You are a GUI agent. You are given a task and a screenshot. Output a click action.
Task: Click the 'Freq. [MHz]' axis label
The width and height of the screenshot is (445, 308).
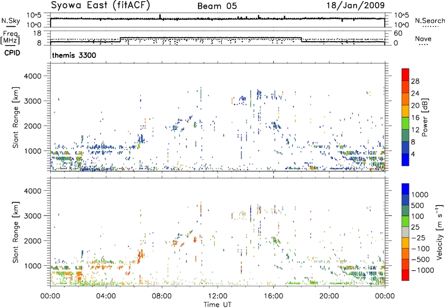pos(11,38)
